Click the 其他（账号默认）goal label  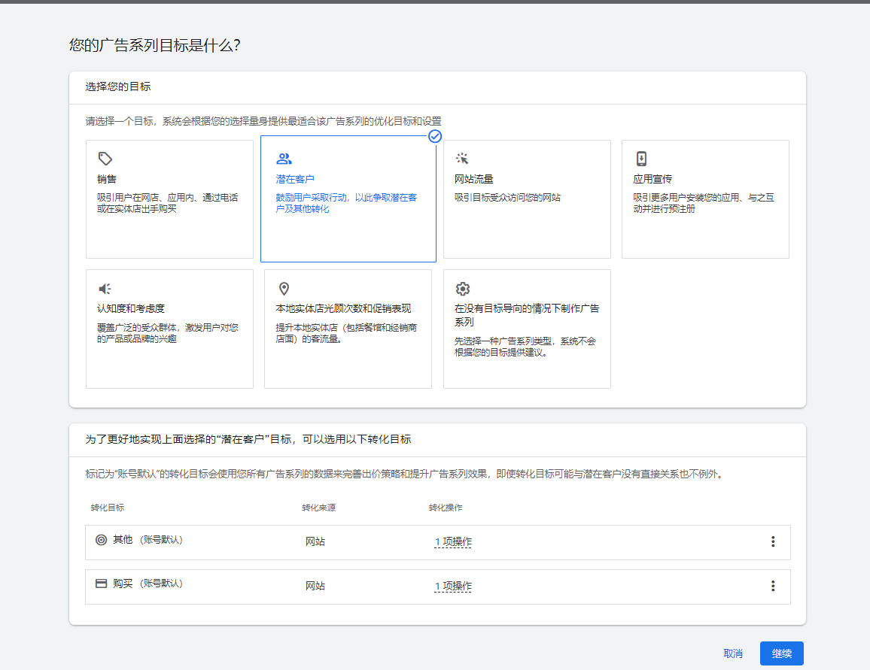148,540
